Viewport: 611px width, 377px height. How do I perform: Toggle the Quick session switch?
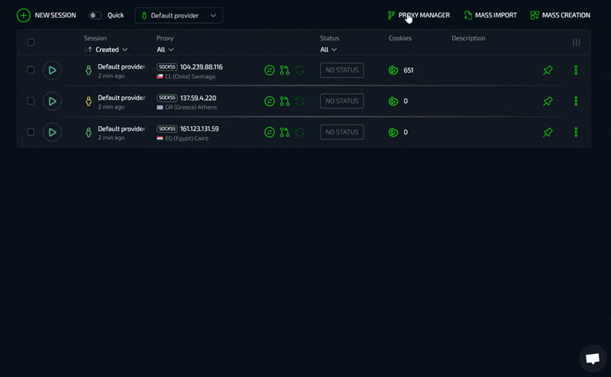(x=95, y=15)
